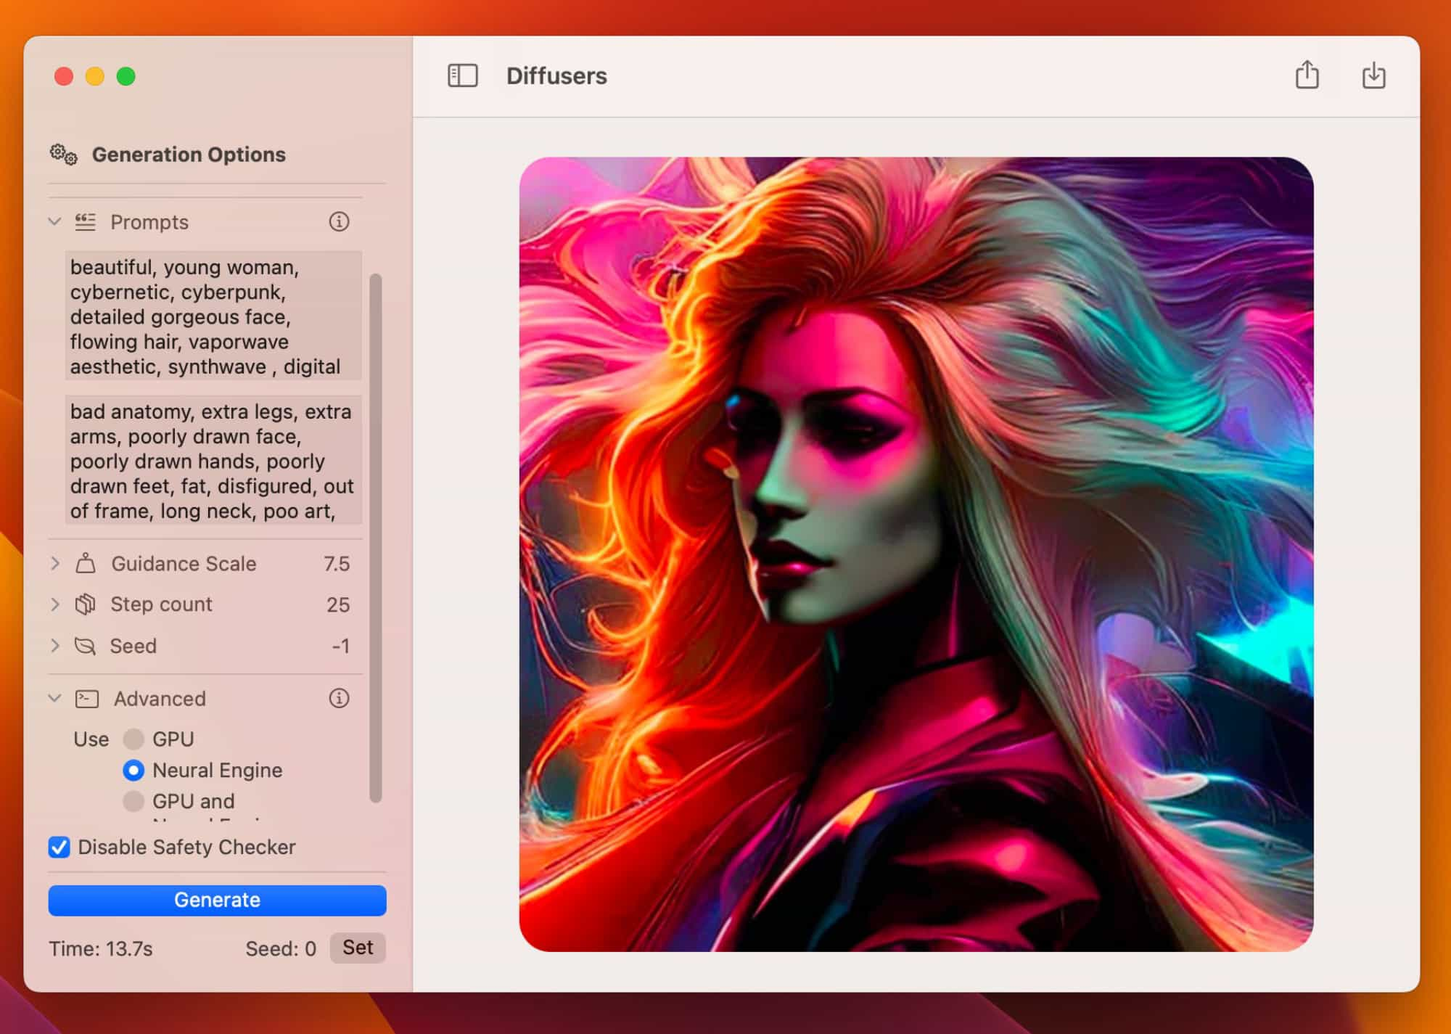The image size is (1451, 1034).
Task: Expand the Seed section
Action: pos(55,646)
